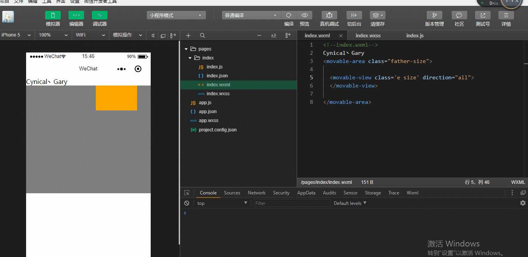Screen dimensions: 528x257
Task: Click the hide file tree panel icon
Action: pyautogui.click(x=288, y=35)
